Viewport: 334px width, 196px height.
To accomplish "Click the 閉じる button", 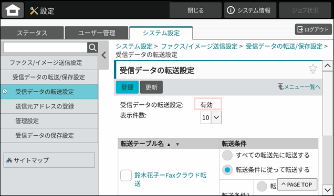I will click(x=195, y=10).
